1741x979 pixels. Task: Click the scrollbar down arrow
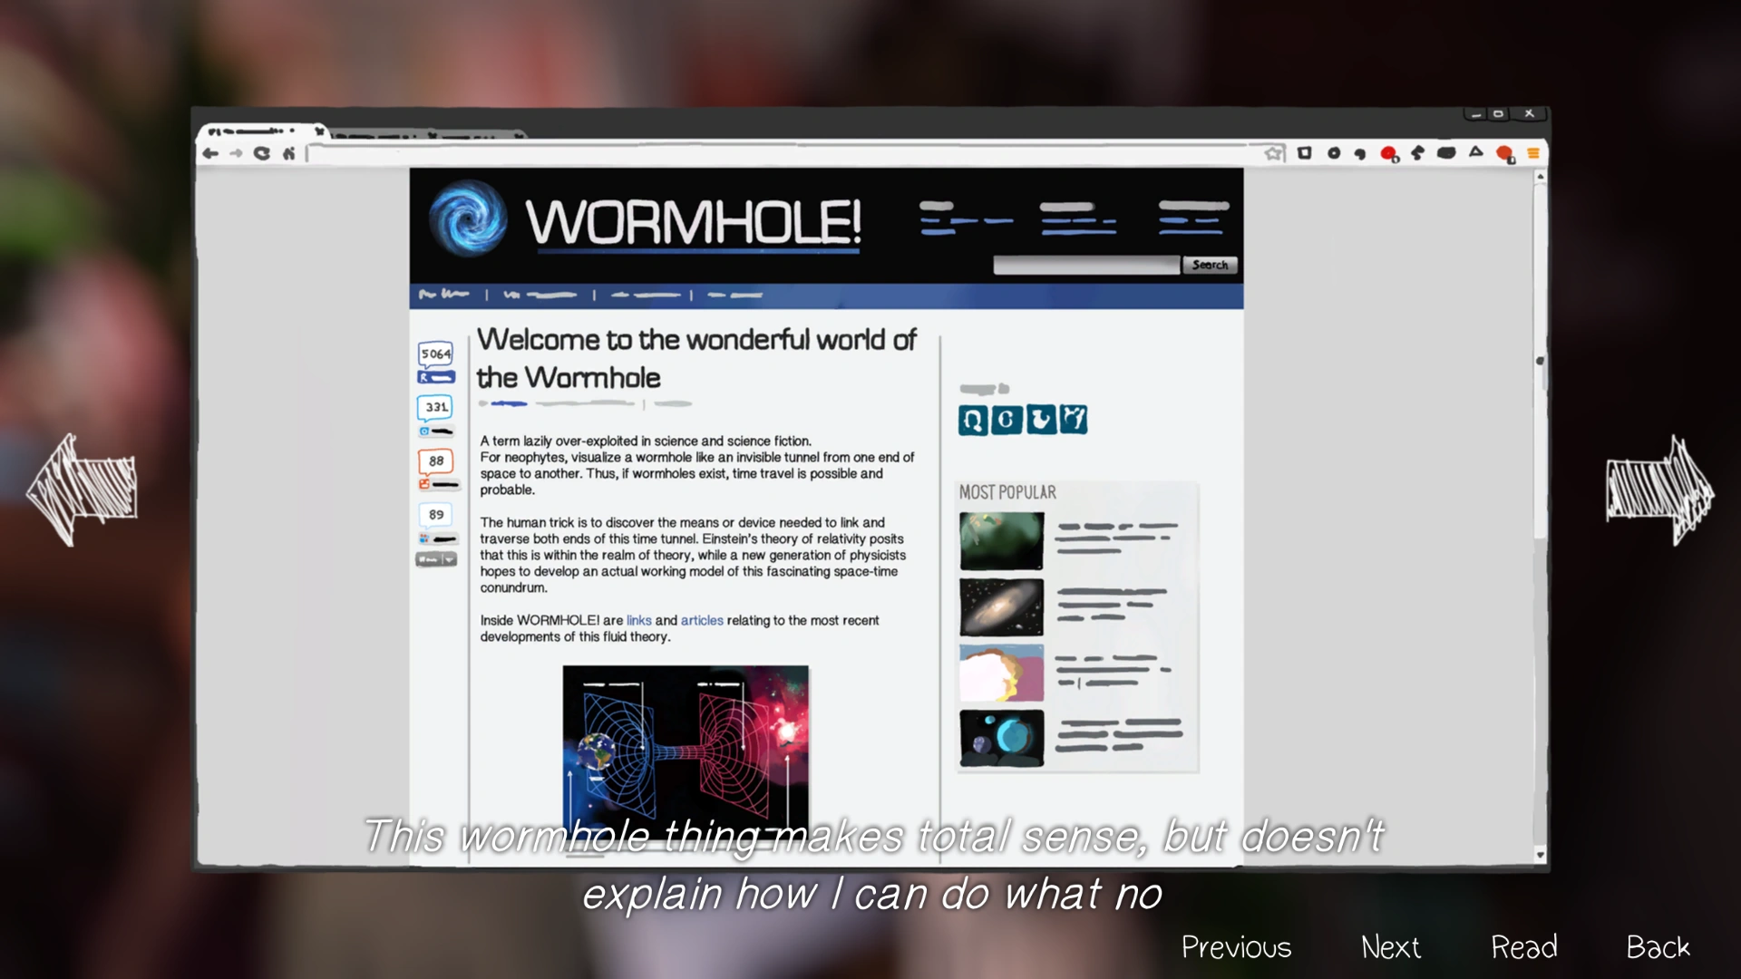tap(1540, 854)
